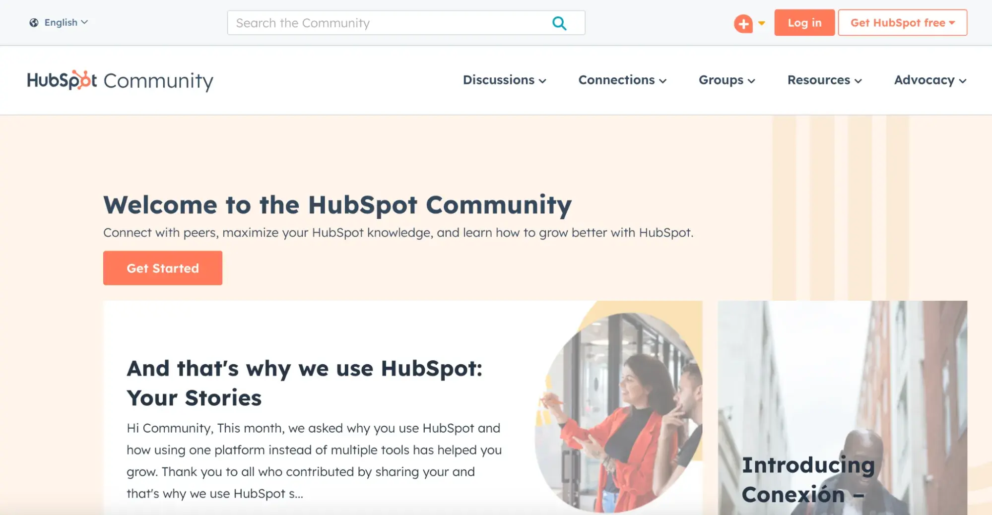
Task: Click the globe language icon
Action: (x=34, y=22)
